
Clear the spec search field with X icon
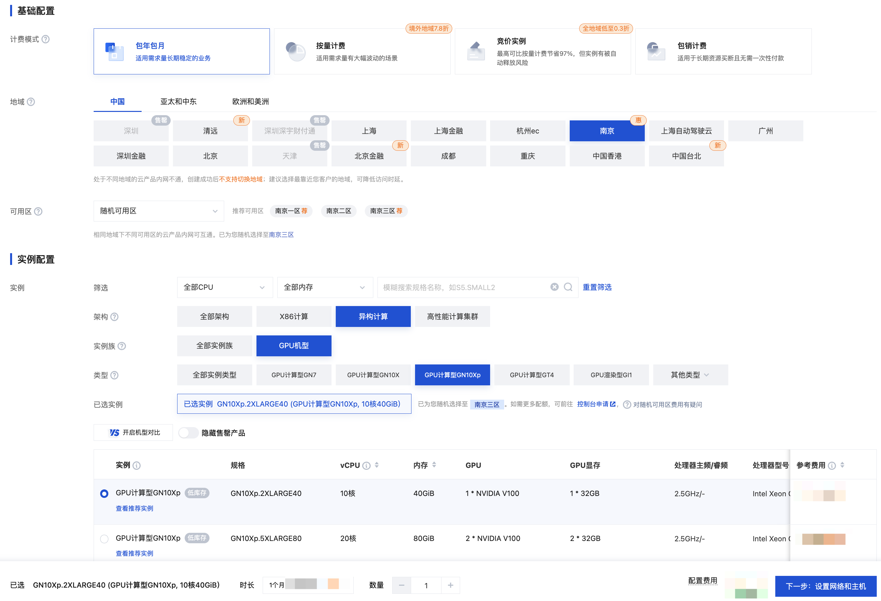point(554,287)
